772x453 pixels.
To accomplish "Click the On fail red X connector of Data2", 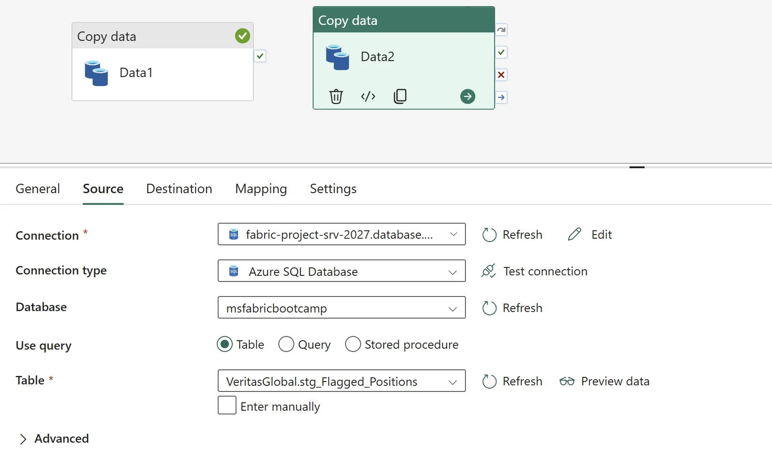I will coord(502,75).
